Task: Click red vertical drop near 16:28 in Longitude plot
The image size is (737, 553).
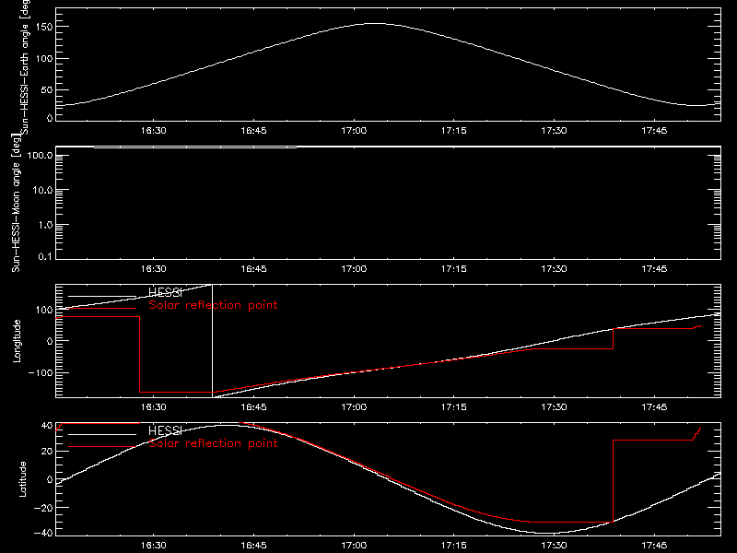Action: coord(140,354)
